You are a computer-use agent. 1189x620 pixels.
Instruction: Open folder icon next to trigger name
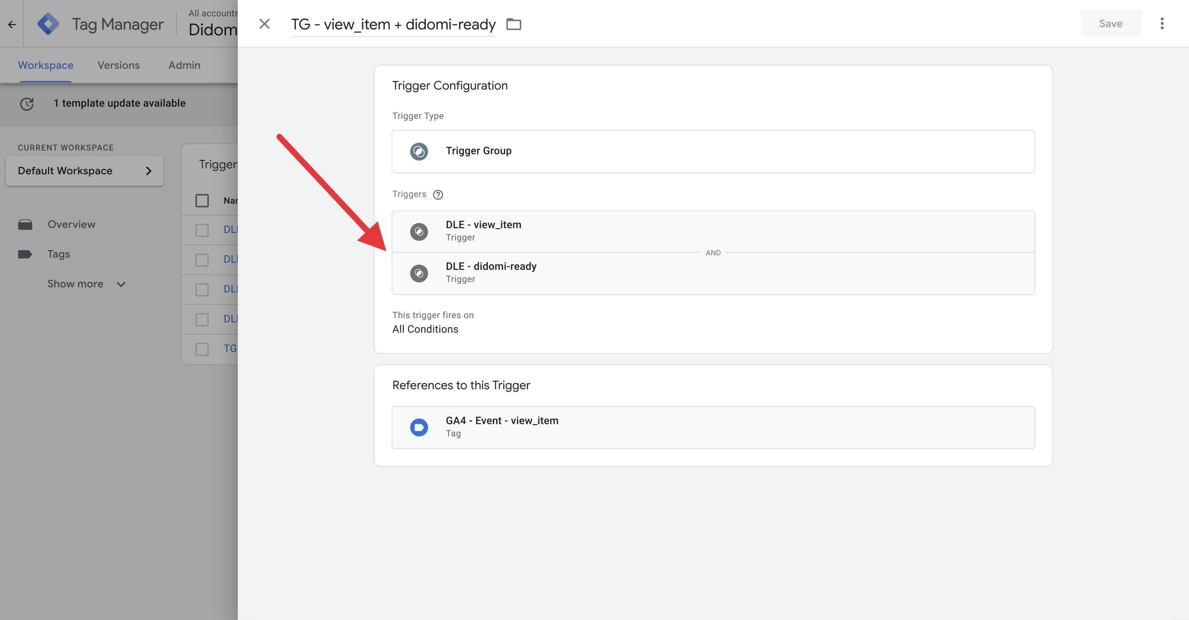(x=514, y=24)
